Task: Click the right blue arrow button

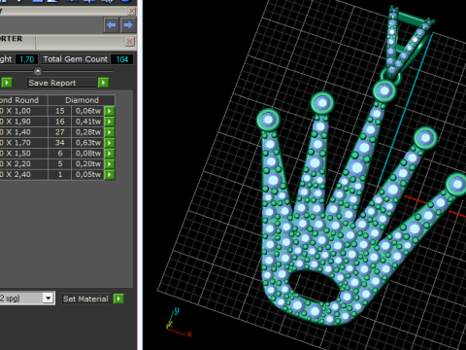Action: tap(128, 25)
